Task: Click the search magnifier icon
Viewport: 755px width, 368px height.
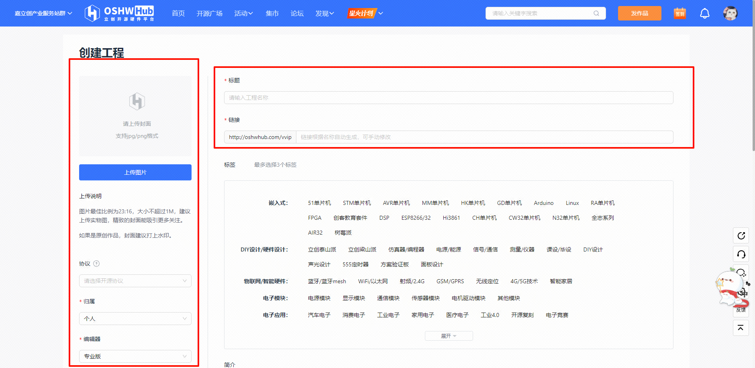Action: coord(596,13)
